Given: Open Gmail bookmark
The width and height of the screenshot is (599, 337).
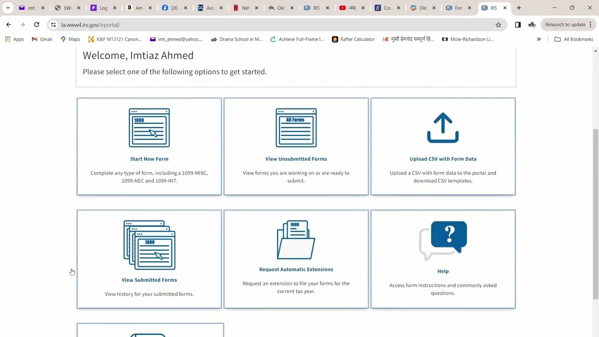Looking at the screenshot, I should coord(42,39).
